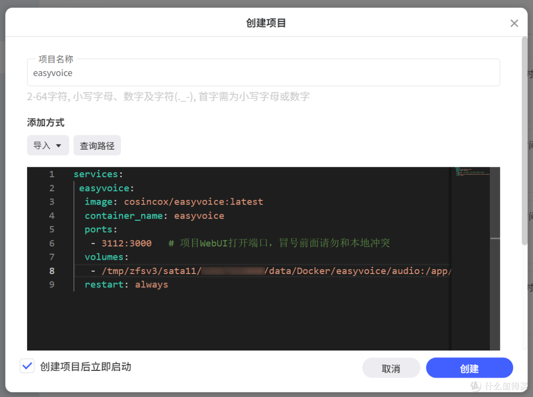
Task: Click the dialog's vertical scrollbar
Action: click(525, 141)
